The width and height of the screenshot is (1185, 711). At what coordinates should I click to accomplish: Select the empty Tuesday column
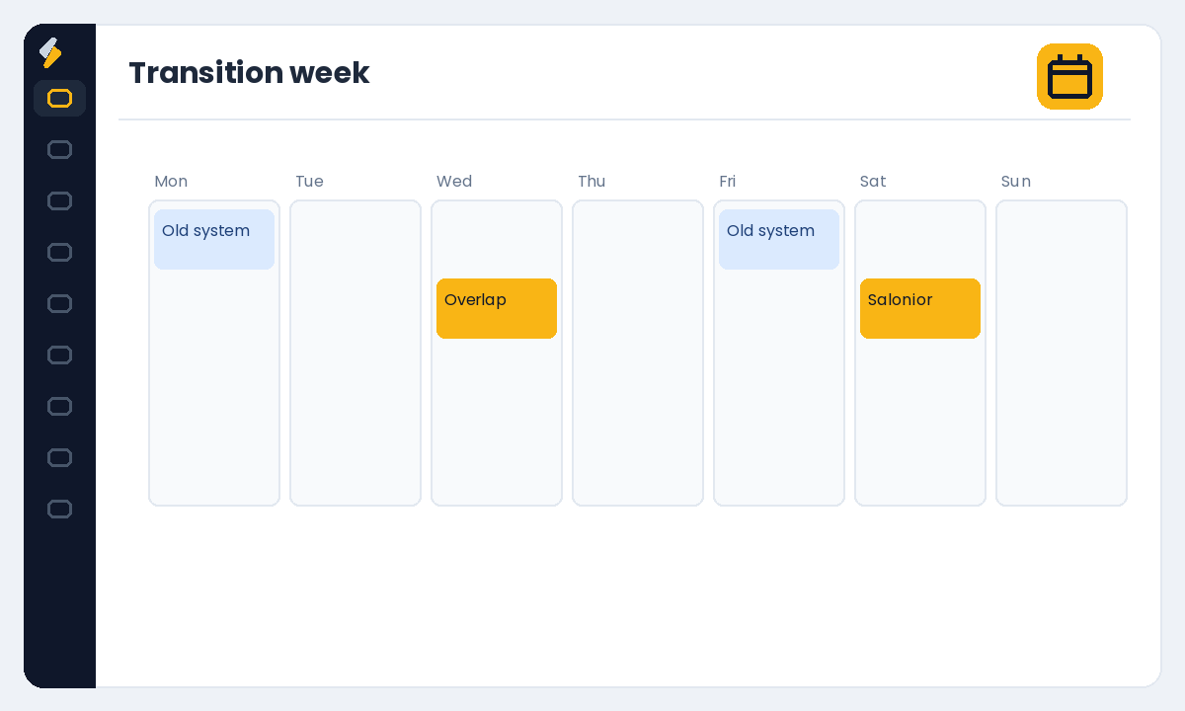click(355, 353)
